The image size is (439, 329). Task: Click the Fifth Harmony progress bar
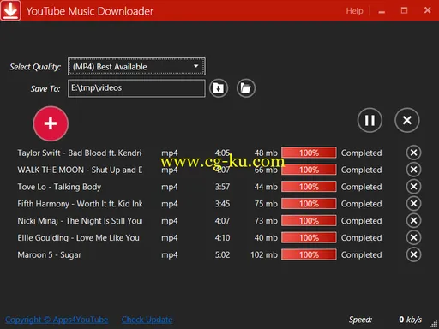tap(309, 204)
